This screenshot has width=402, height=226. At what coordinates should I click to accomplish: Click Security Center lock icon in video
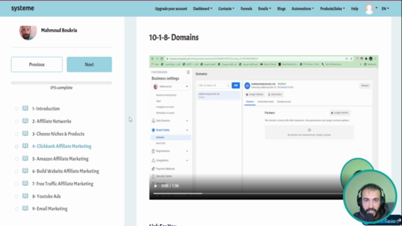tap(153, 176)
